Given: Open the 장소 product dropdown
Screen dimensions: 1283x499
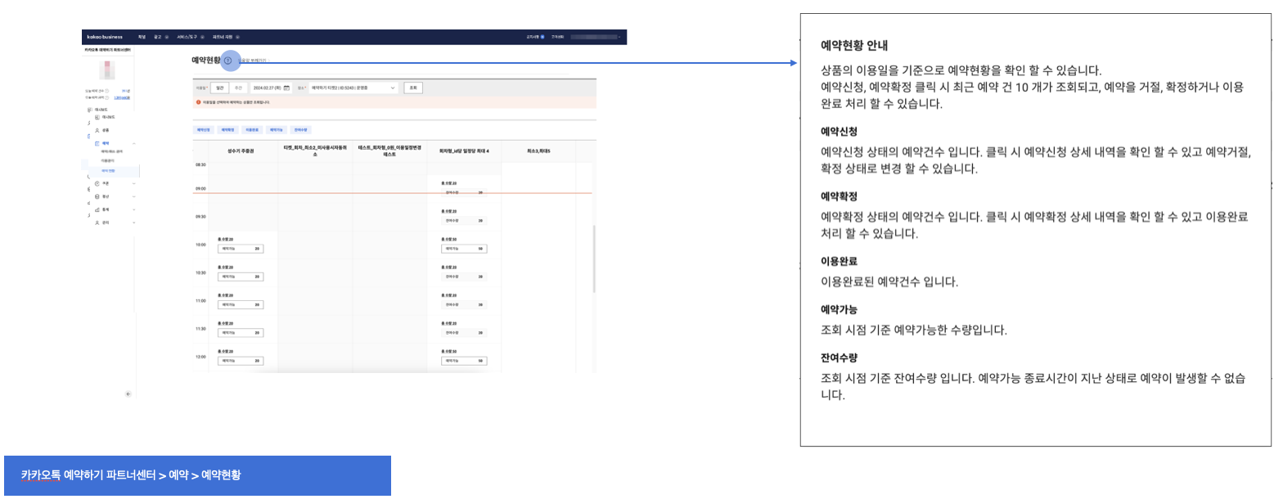Looking at the screenshot, I should [353, 87].
